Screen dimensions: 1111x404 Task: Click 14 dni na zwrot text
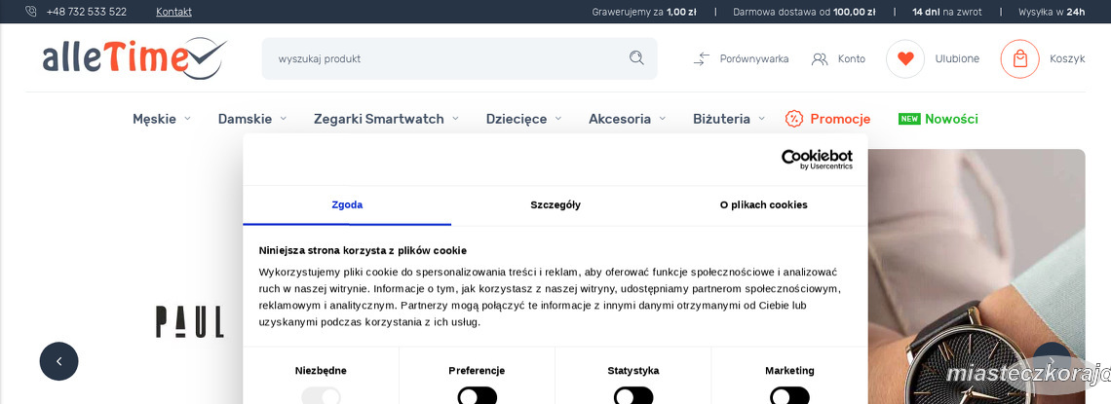click(947, 12)
